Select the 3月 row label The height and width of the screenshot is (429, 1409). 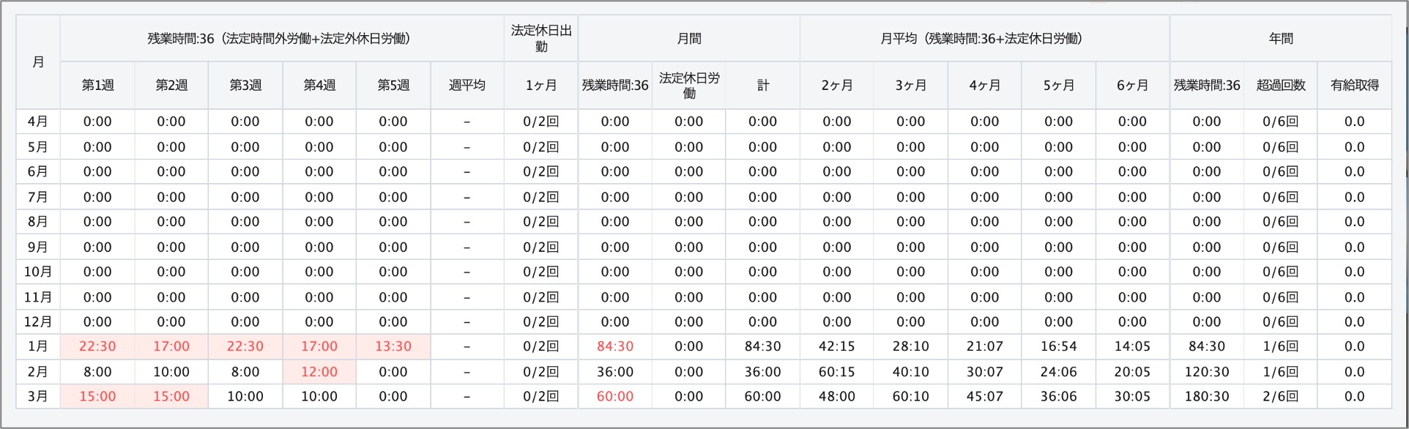(38, 397)
